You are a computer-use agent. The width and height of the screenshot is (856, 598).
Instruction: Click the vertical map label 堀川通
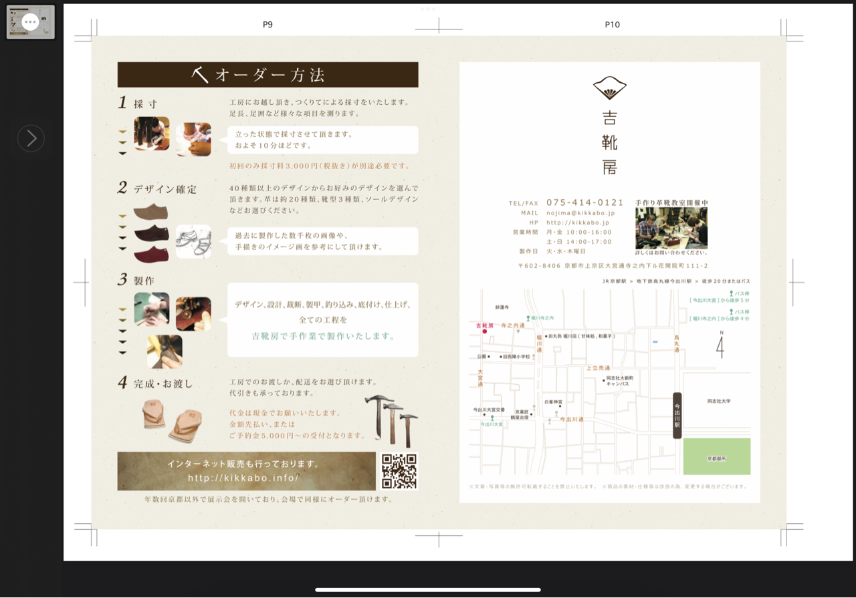tap(539, 344)
